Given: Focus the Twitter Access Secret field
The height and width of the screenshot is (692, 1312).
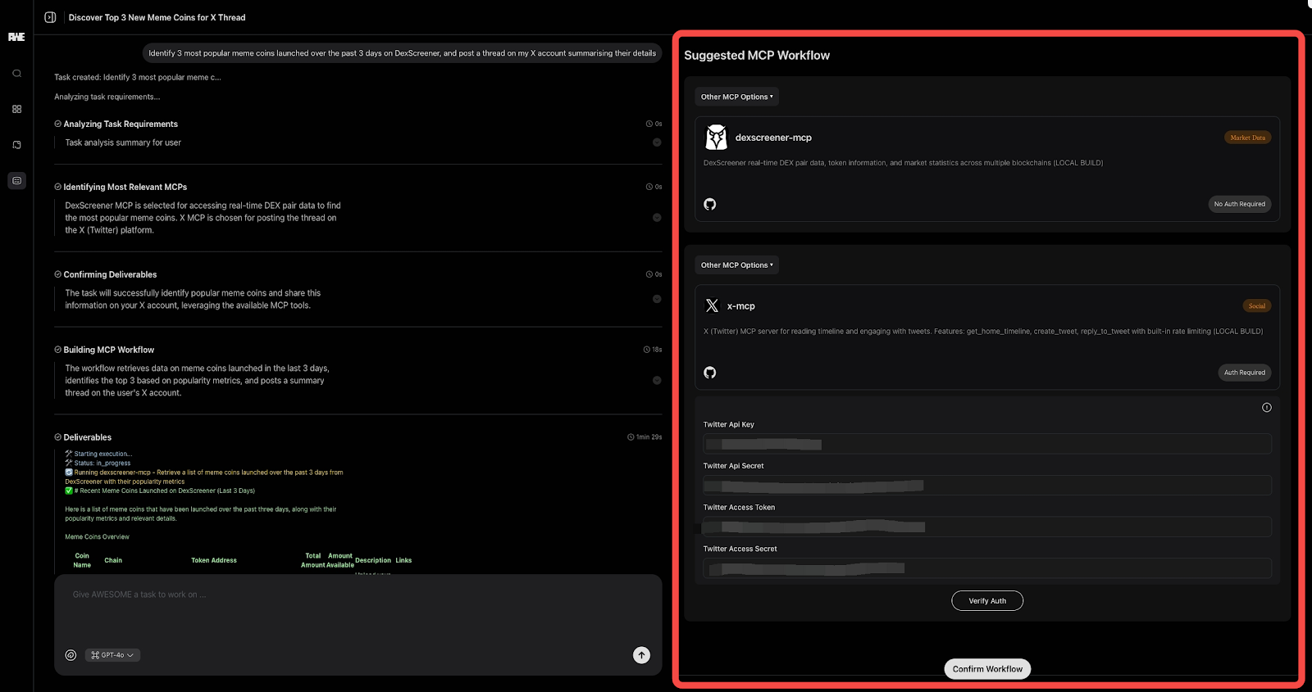Looking at the screenshot, I should pos(987,568).
